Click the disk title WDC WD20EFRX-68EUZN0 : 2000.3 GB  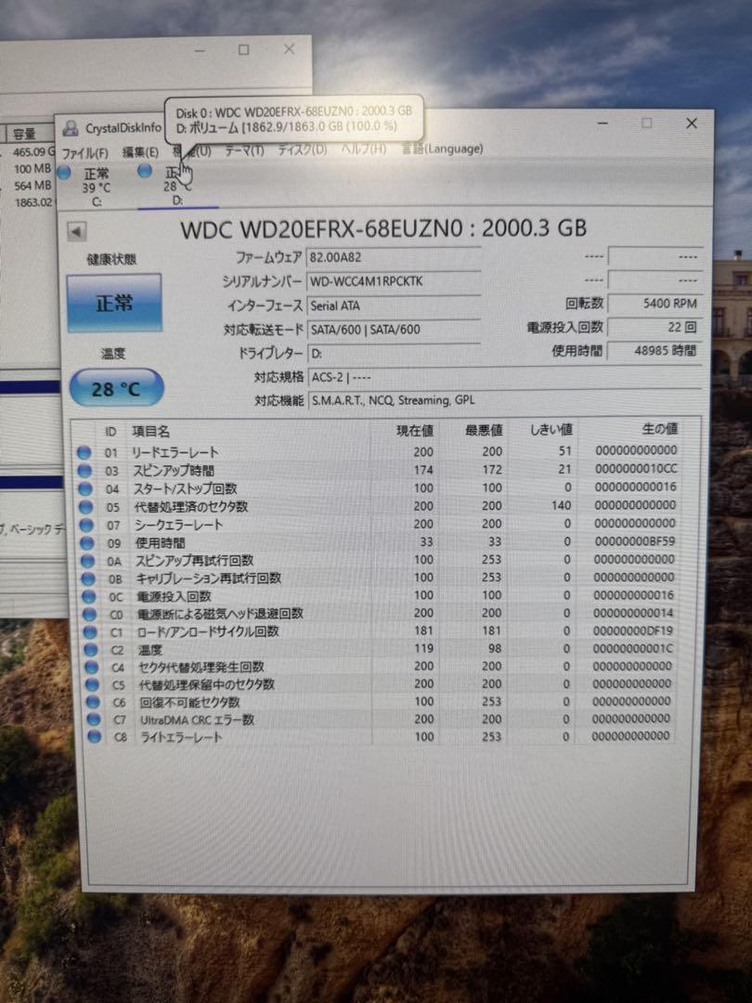(383, 229)
